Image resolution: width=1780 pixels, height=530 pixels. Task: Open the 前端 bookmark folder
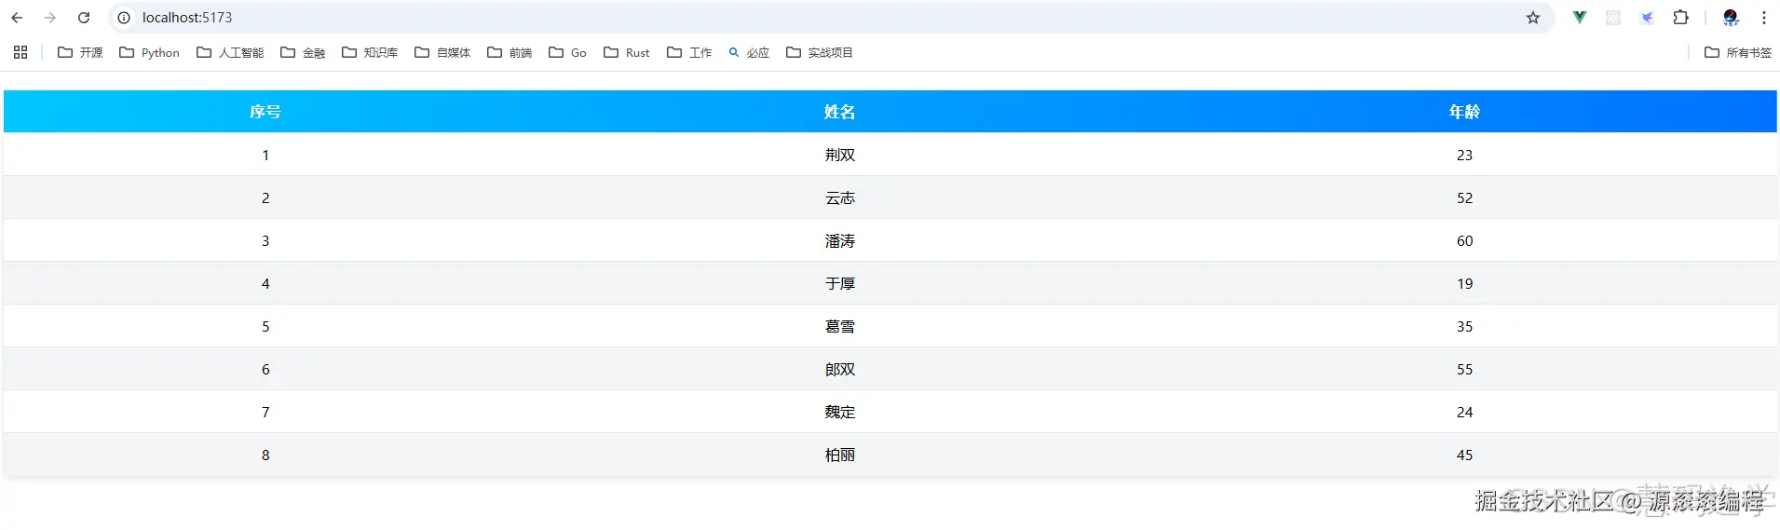click(510, 52)
